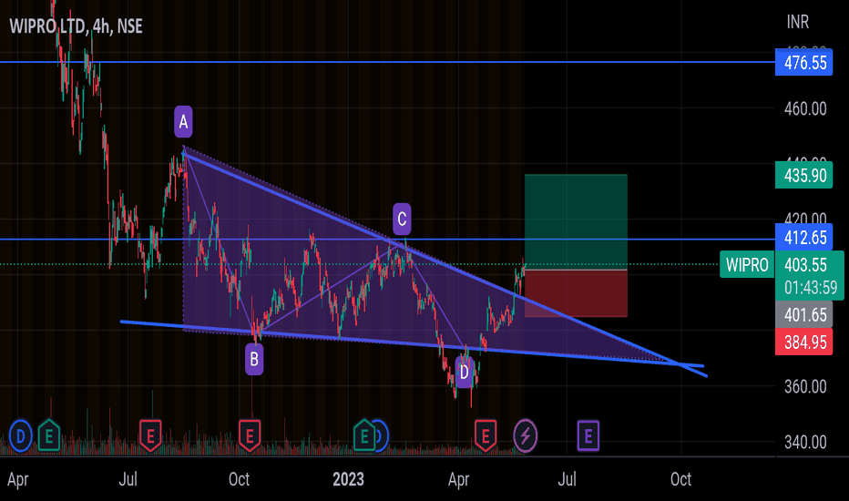
Task: Open the red E earnings marker above Oct 2022
Action: pos(250,435)
